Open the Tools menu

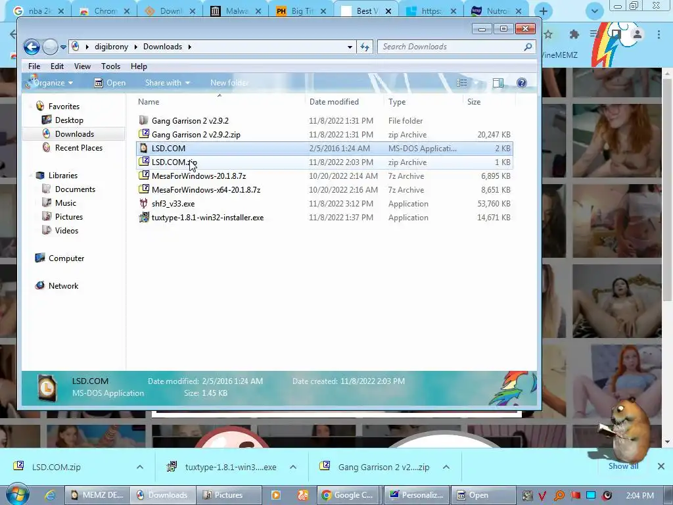tap(110, 66)
